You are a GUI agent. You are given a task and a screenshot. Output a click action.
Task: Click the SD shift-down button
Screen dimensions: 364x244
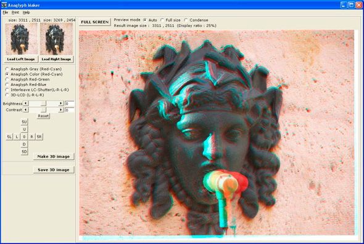click(x=24, y=152)
